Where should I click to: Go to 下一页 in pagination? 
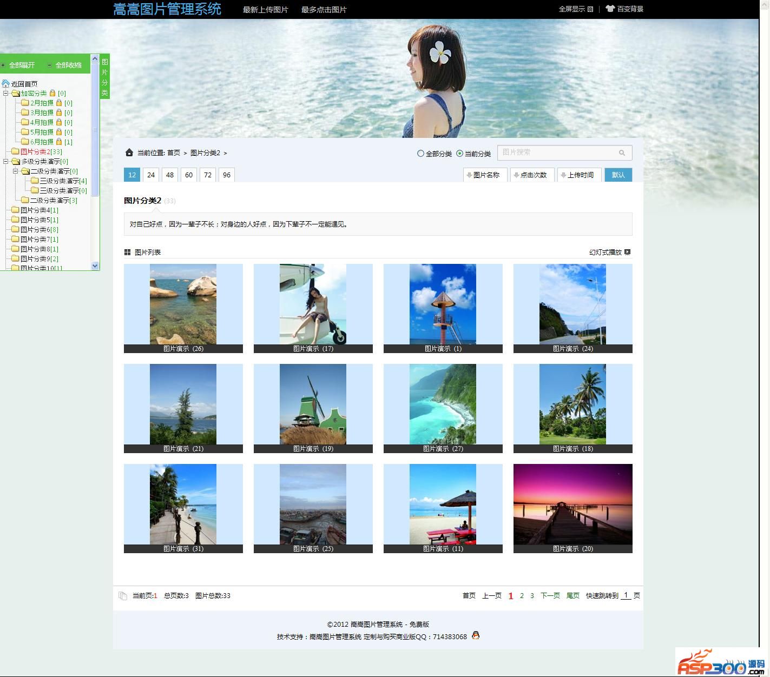pyautogui.click(x=550, y=595)
